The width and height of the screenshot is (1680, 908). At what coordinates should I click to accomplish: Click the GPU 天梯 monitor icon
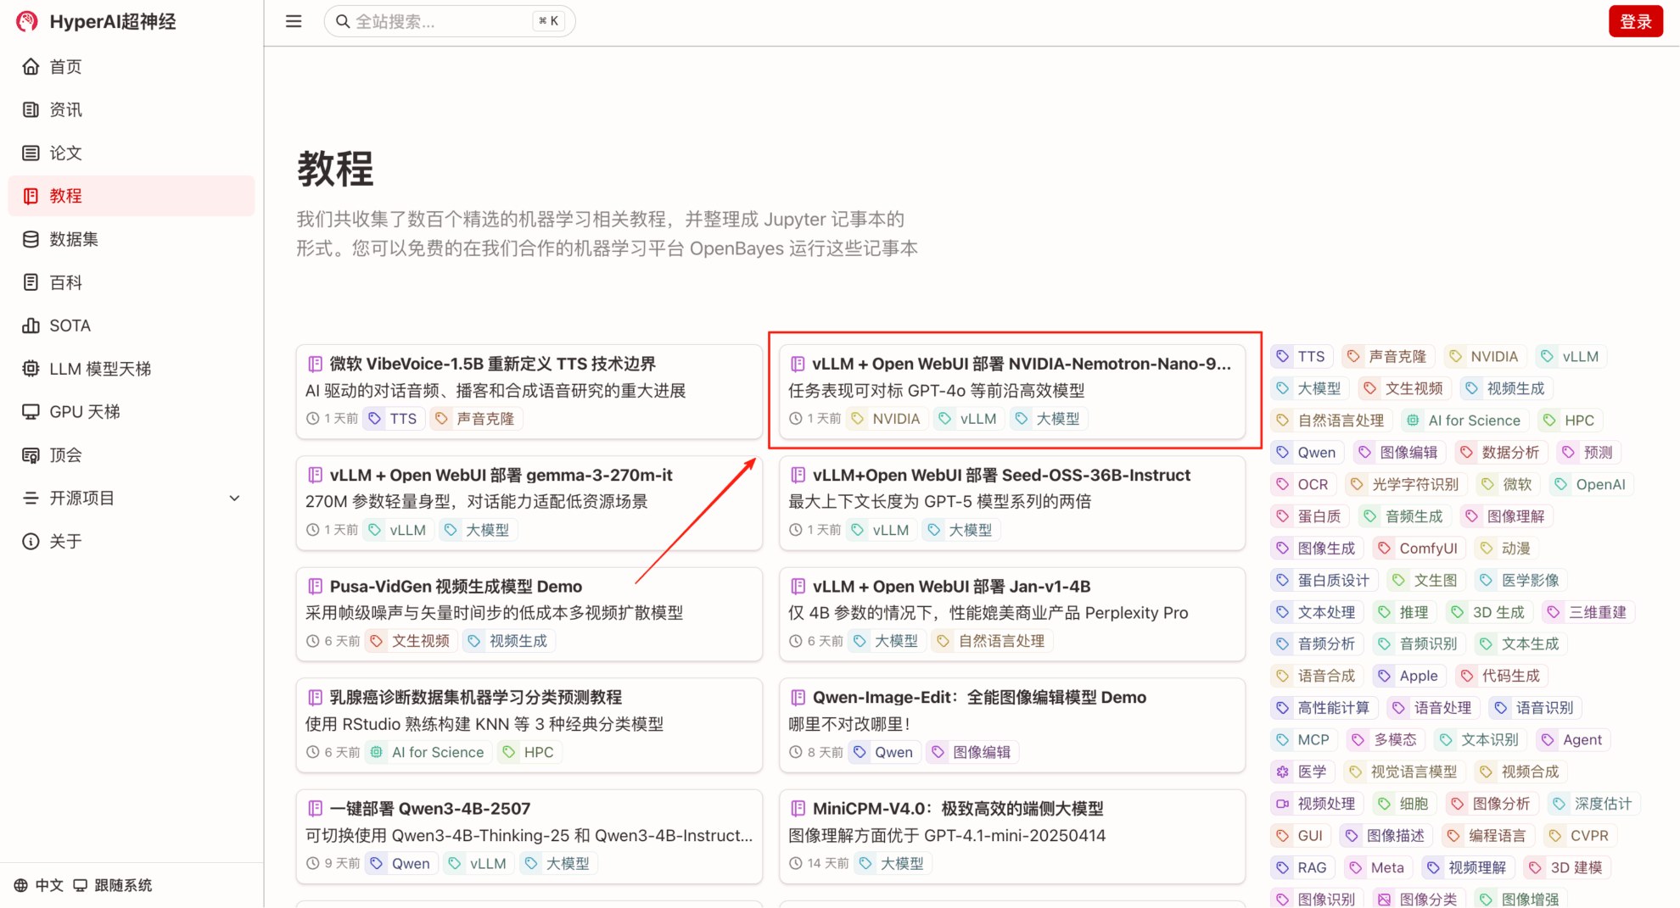pyautogui.click(x=31, y=412)
